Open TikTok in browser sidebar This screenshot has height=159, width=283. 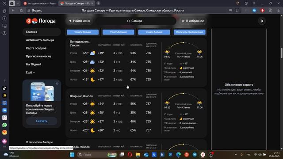tap(4, 88)
